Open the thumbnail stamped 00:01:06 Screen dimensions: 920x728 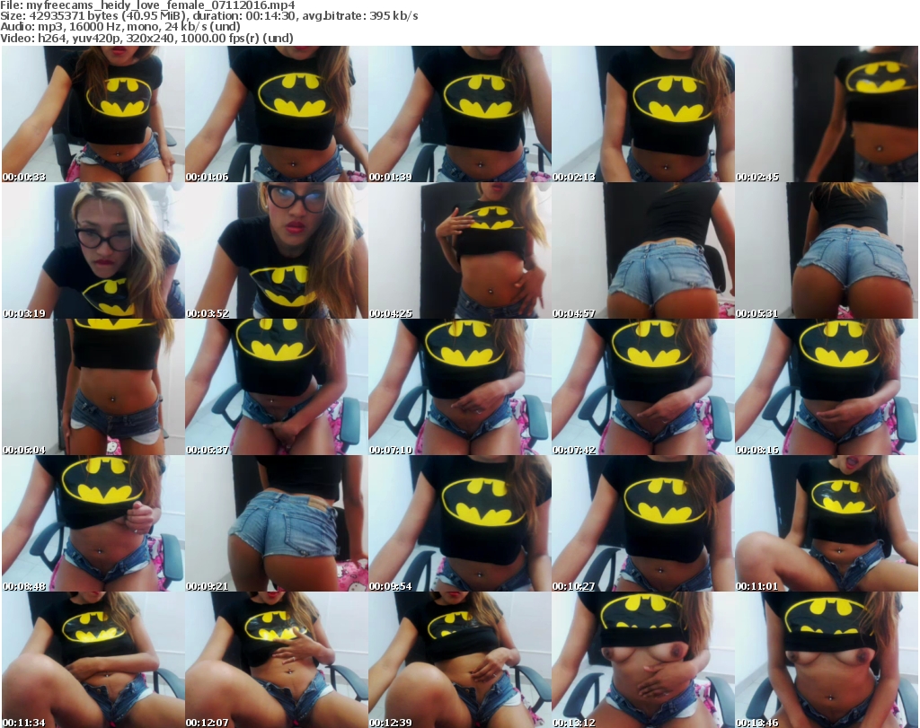277,114
